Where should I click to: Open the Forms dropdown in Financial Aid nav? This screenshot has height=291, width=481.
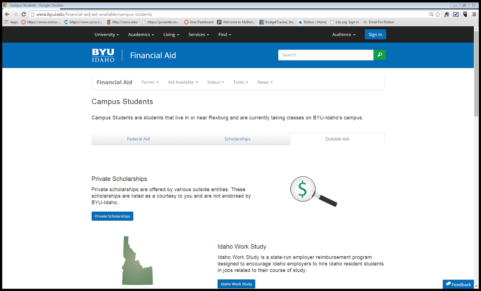[x=150, y=82]
